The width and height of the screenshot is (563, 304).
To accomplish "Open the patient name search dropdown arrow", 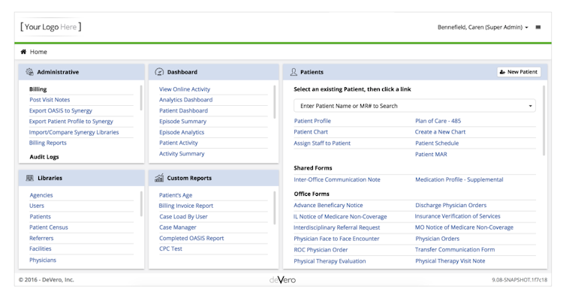I will [531, 106].
